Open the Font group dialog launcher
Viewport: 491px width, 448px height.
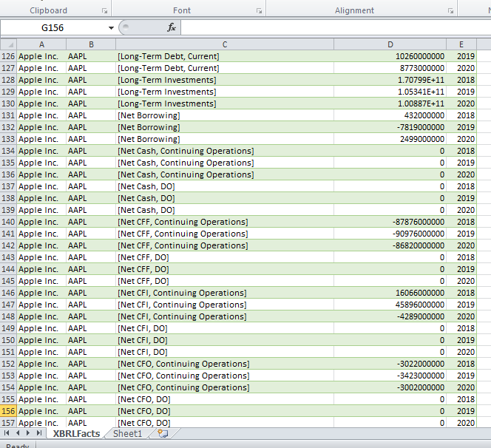point(259,11)
